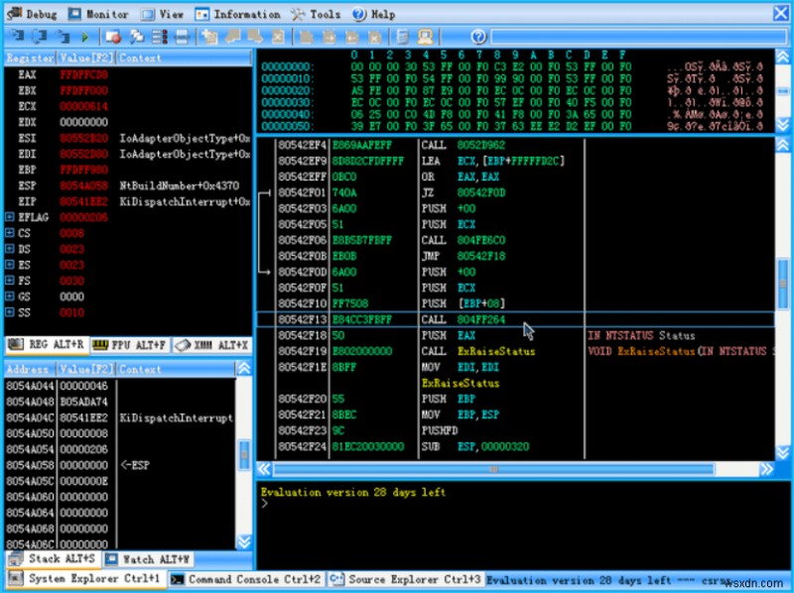Switch to the REG ALT+R tab
This screenshot has height=593, width=794.
(46, 344)
